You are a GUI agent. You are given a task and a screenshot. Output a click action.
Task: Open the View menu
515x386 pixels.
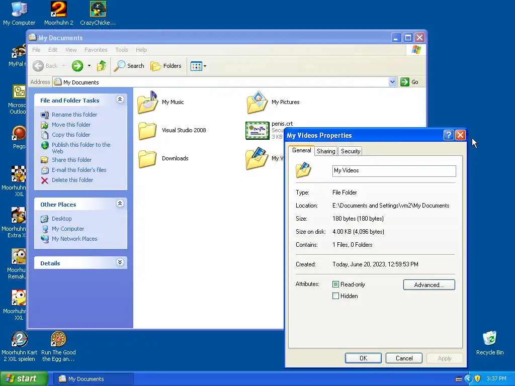click(x=71, y=50)
